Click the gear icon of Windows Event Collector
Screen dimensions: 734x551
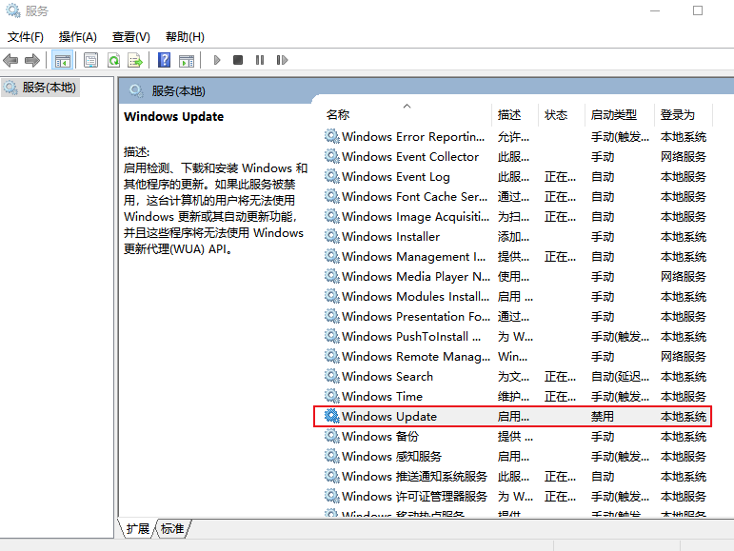(332, 156)
